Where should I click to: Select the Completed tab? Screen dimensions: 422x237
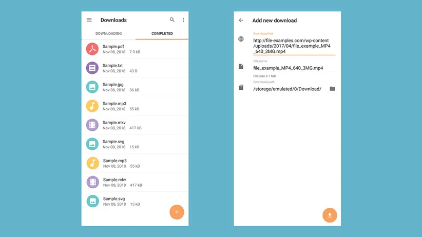(x=162, y=34)
